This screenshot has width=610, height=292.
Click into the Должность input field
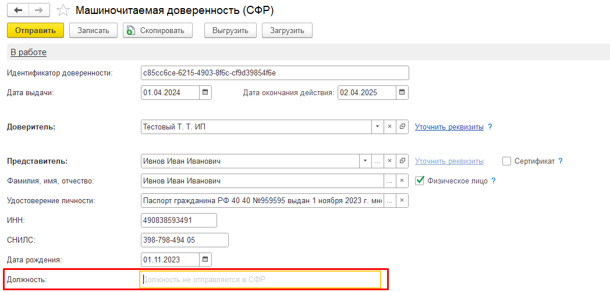point(260,280)
